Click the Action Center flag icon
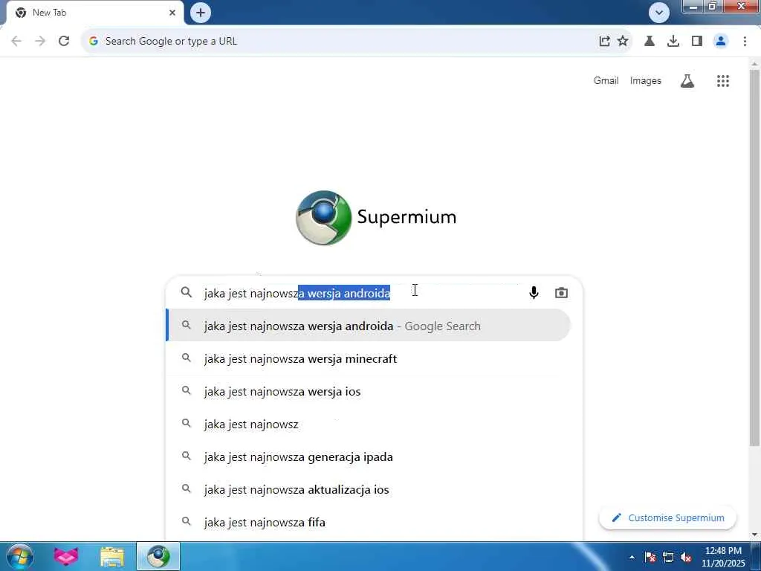 point(650,557)
